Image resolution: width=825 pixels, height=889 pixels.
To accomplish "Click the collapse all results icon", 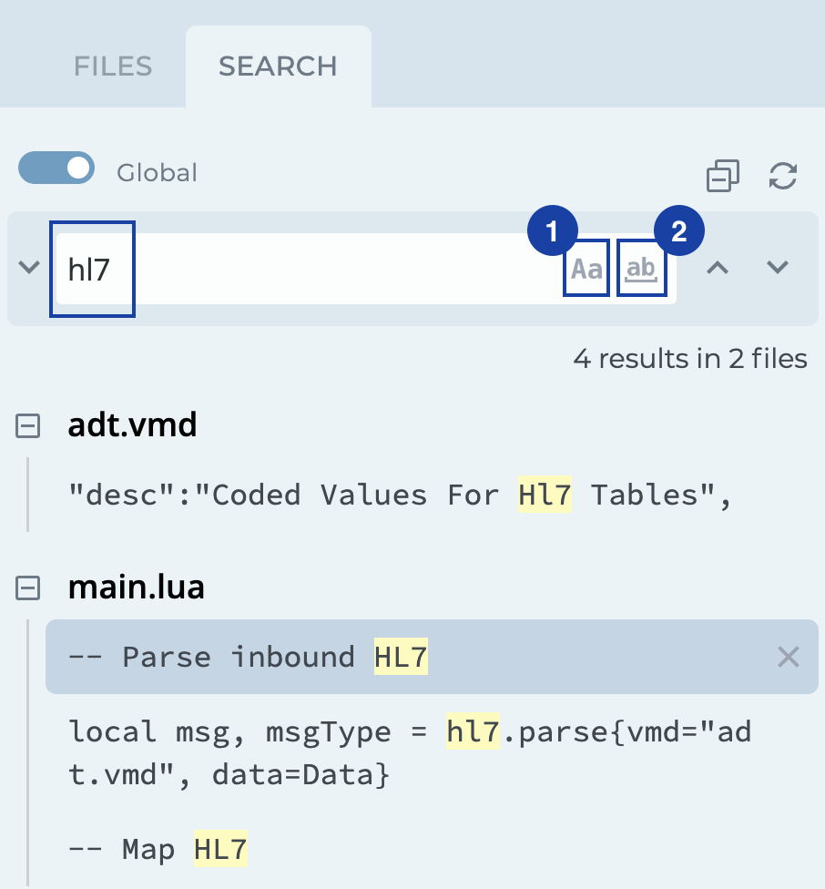I will point(722,175).
